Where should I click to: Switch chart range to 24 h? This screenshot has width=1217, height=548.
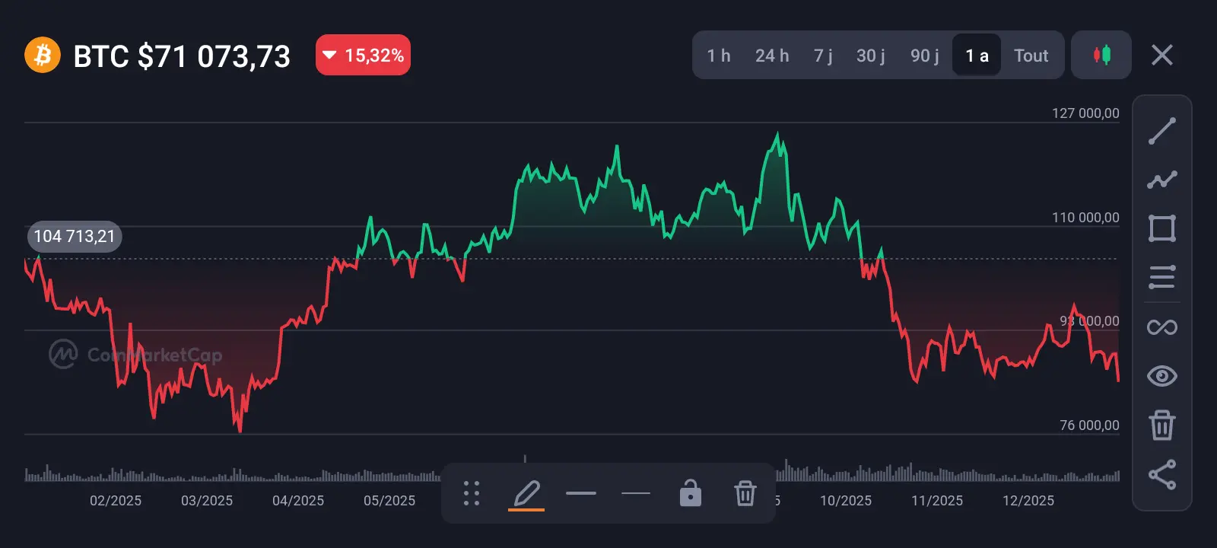coord(772,56)
